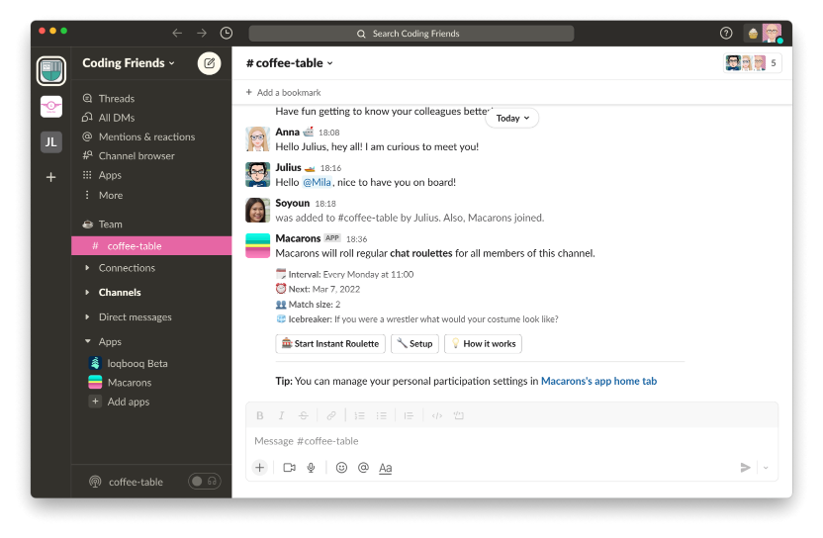This screenshot has width=823, height=538.
Task: Click the Message #coffee-table input field
Action: pyautogui.click(x=511, y=441)
